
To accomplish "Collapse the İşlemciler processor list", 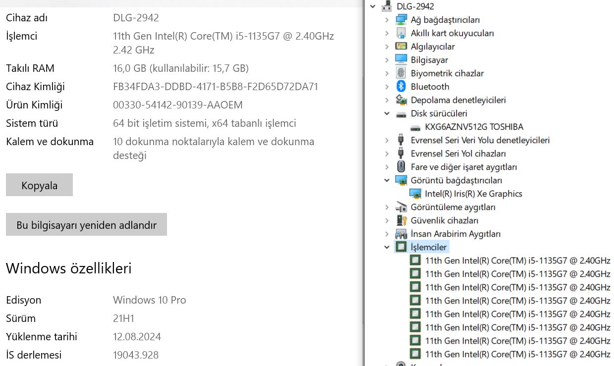I will click(387, 247).
